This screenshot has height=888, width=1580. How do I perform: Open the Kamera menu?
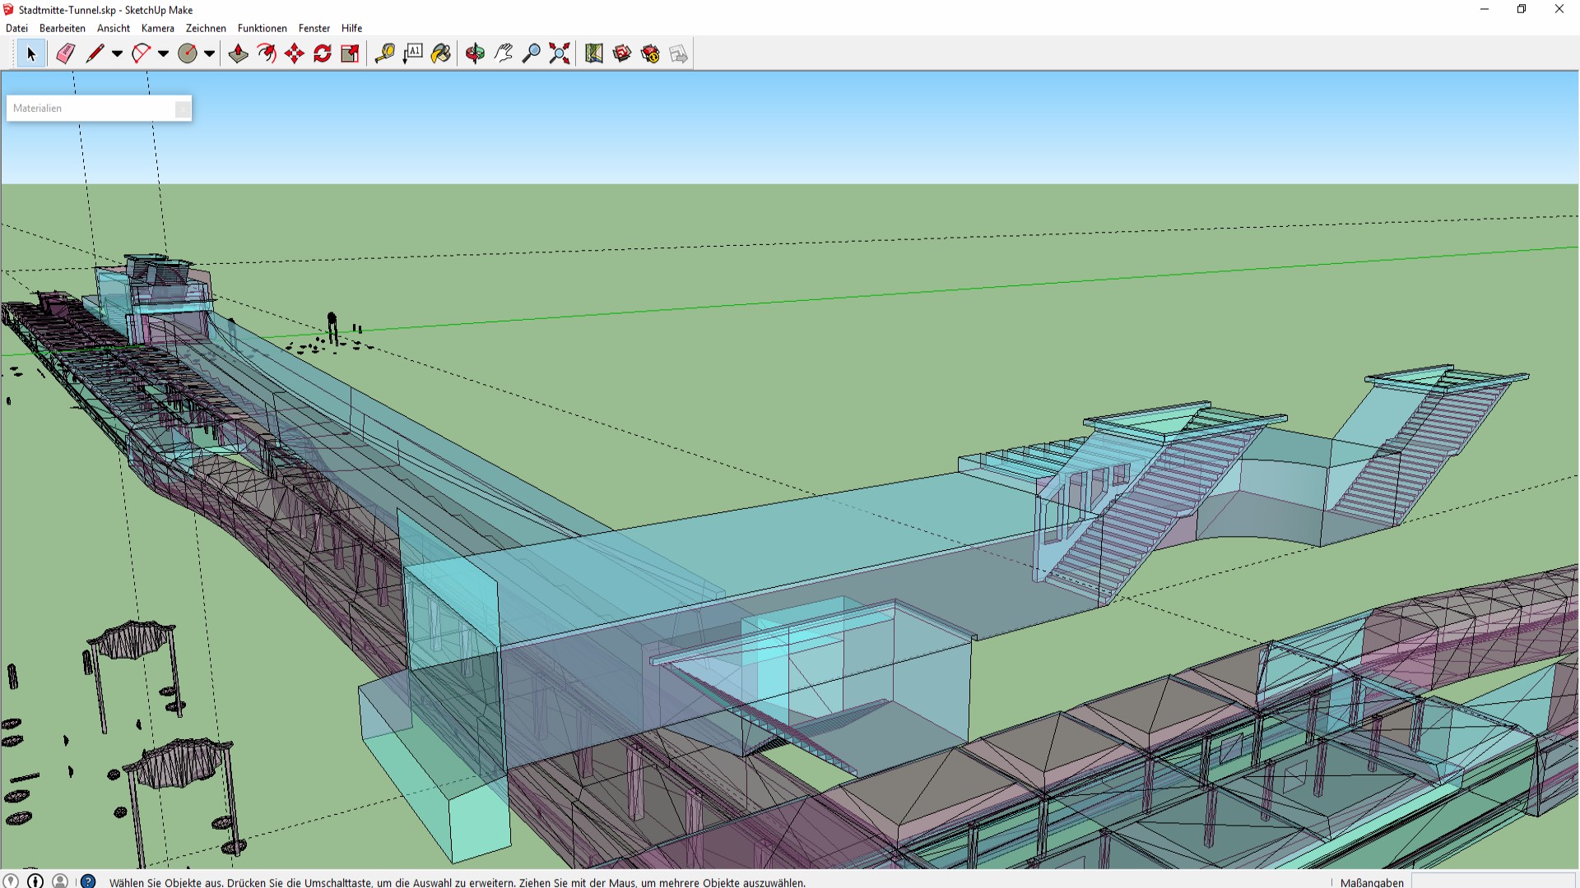click(x=158, y=28)
